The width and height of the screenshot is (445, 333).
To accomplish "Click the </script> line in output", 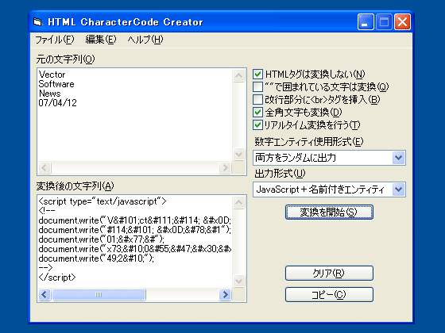I will (57, 277).
